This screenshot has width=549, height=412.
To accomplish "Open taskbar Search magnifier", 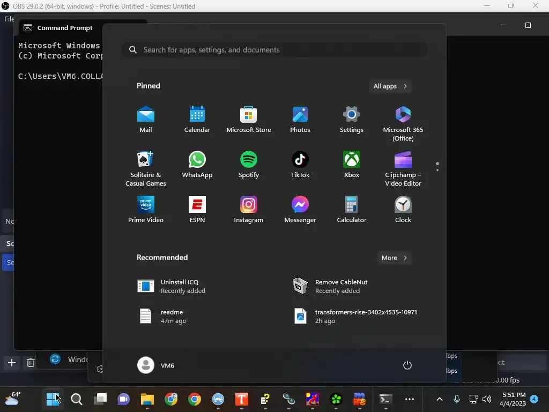I will coord(76,399).
